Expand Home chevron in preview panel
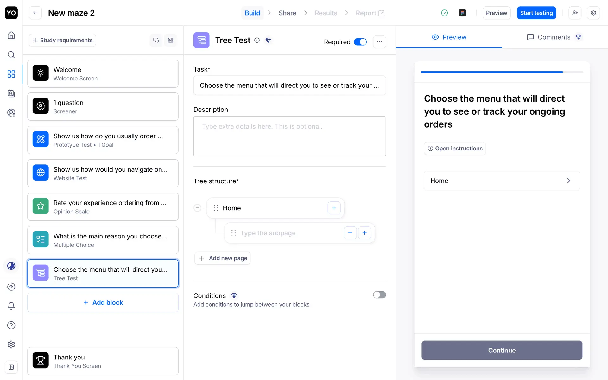Viewport: 608px width, 380px height. click(x=568, y=180)
